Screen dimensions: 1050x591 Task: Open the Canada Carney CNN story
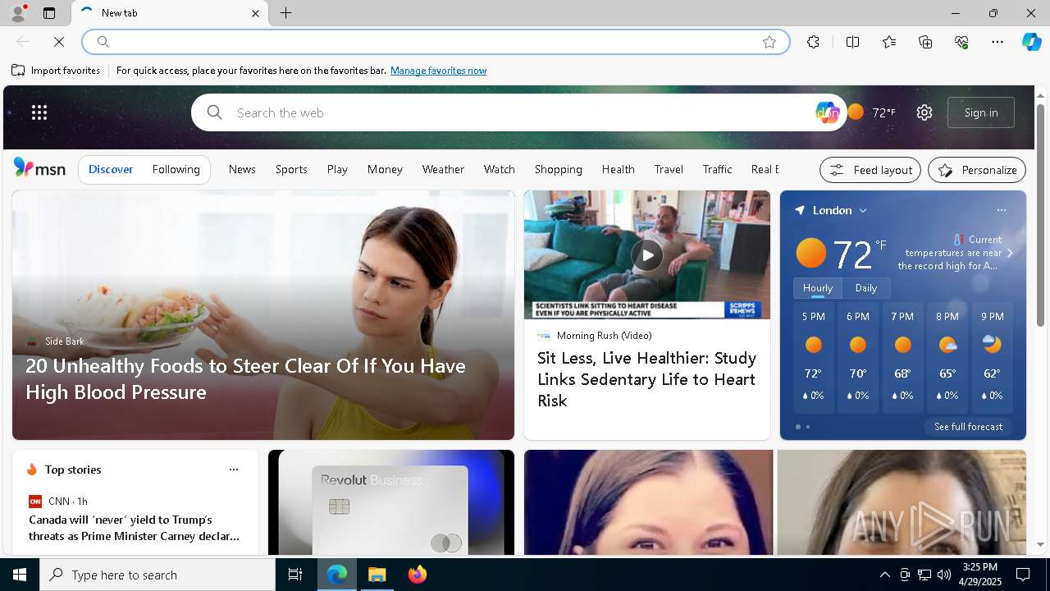[135, 528]
